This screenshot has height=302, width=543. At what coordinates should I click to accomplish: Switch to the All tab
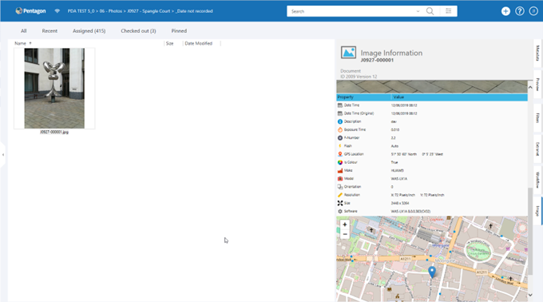click(23, 31)
